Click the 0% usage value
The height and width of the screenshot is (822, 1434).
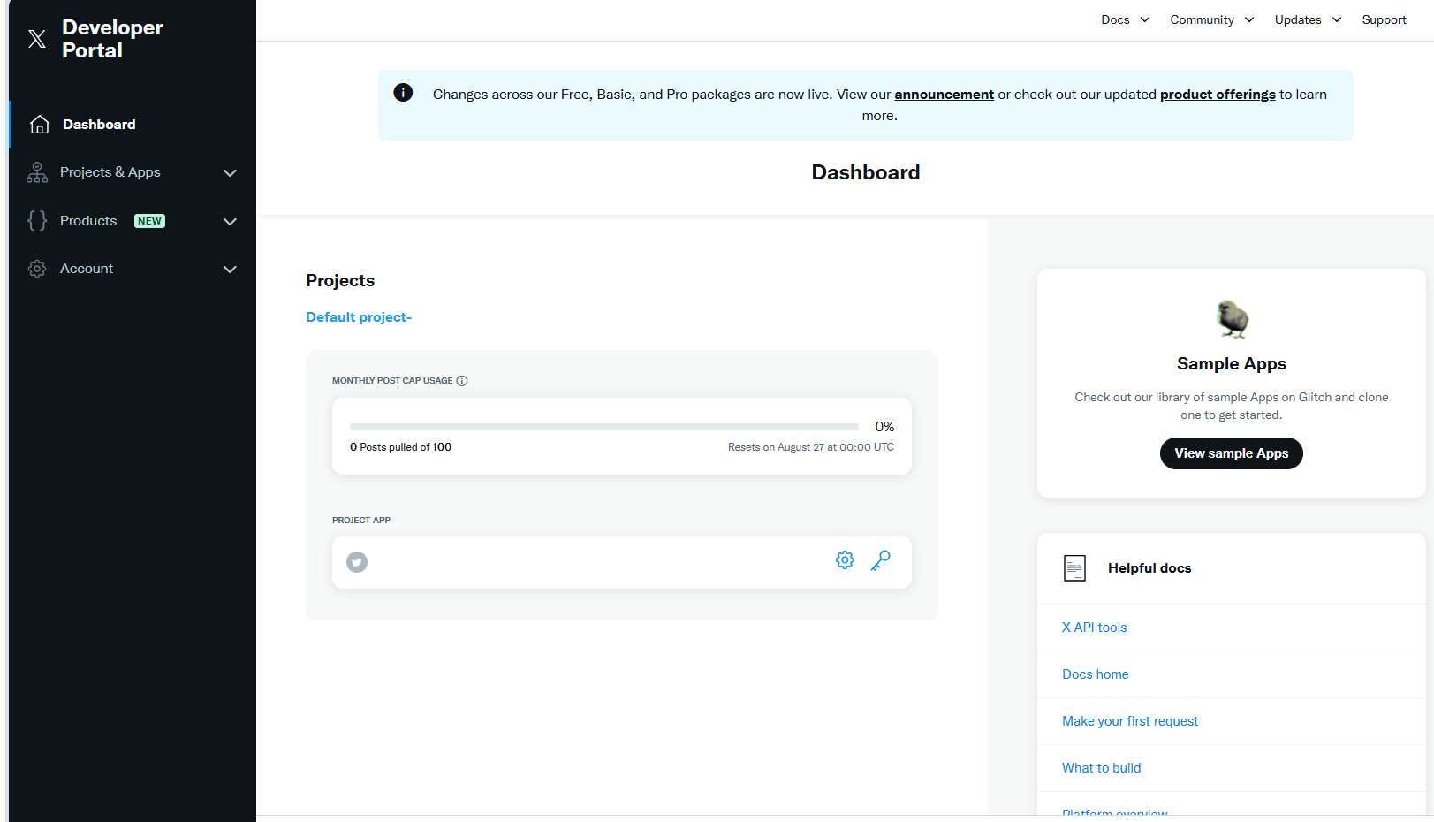884,427
